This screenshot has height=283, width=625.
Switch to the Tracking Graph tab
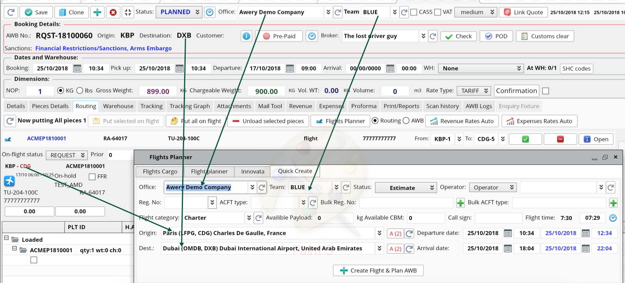190,106
